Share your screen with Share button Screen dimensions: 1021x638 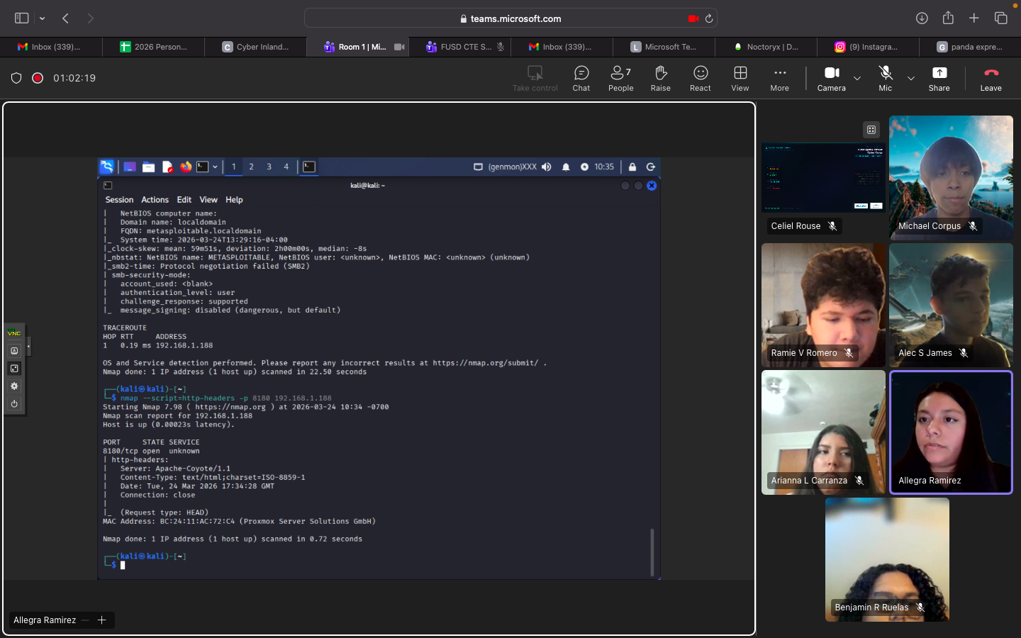click(939, 78)
